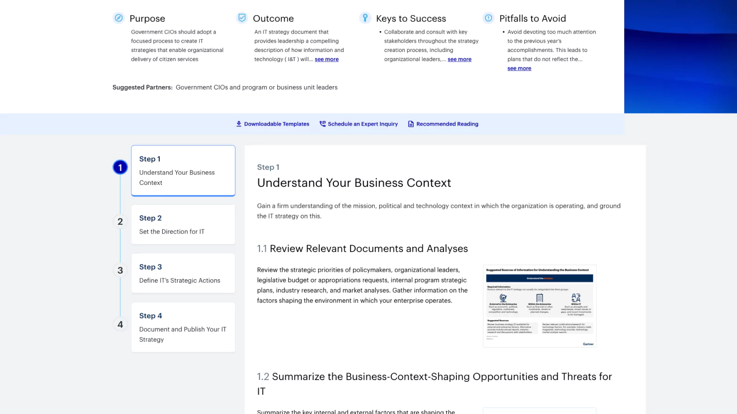This screenshot has height=414, width=737.
Task: Click the Purpose compass icon
Action: (119, 18)
